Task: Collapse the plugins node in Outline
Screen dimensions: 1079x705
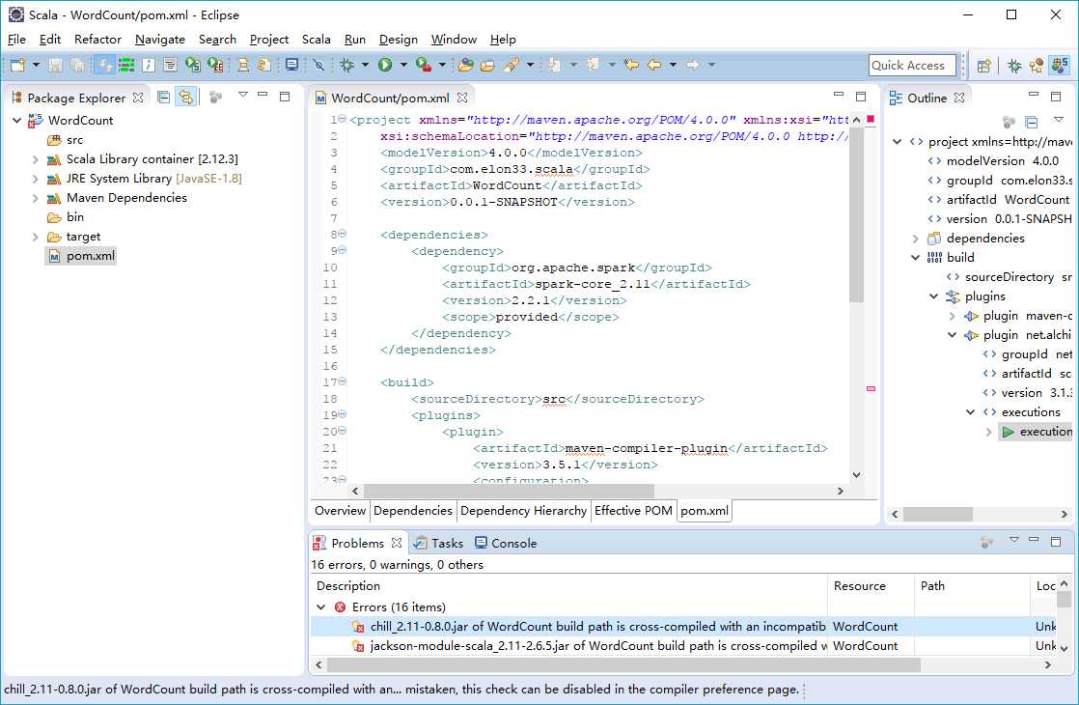Action: (934, 296)
